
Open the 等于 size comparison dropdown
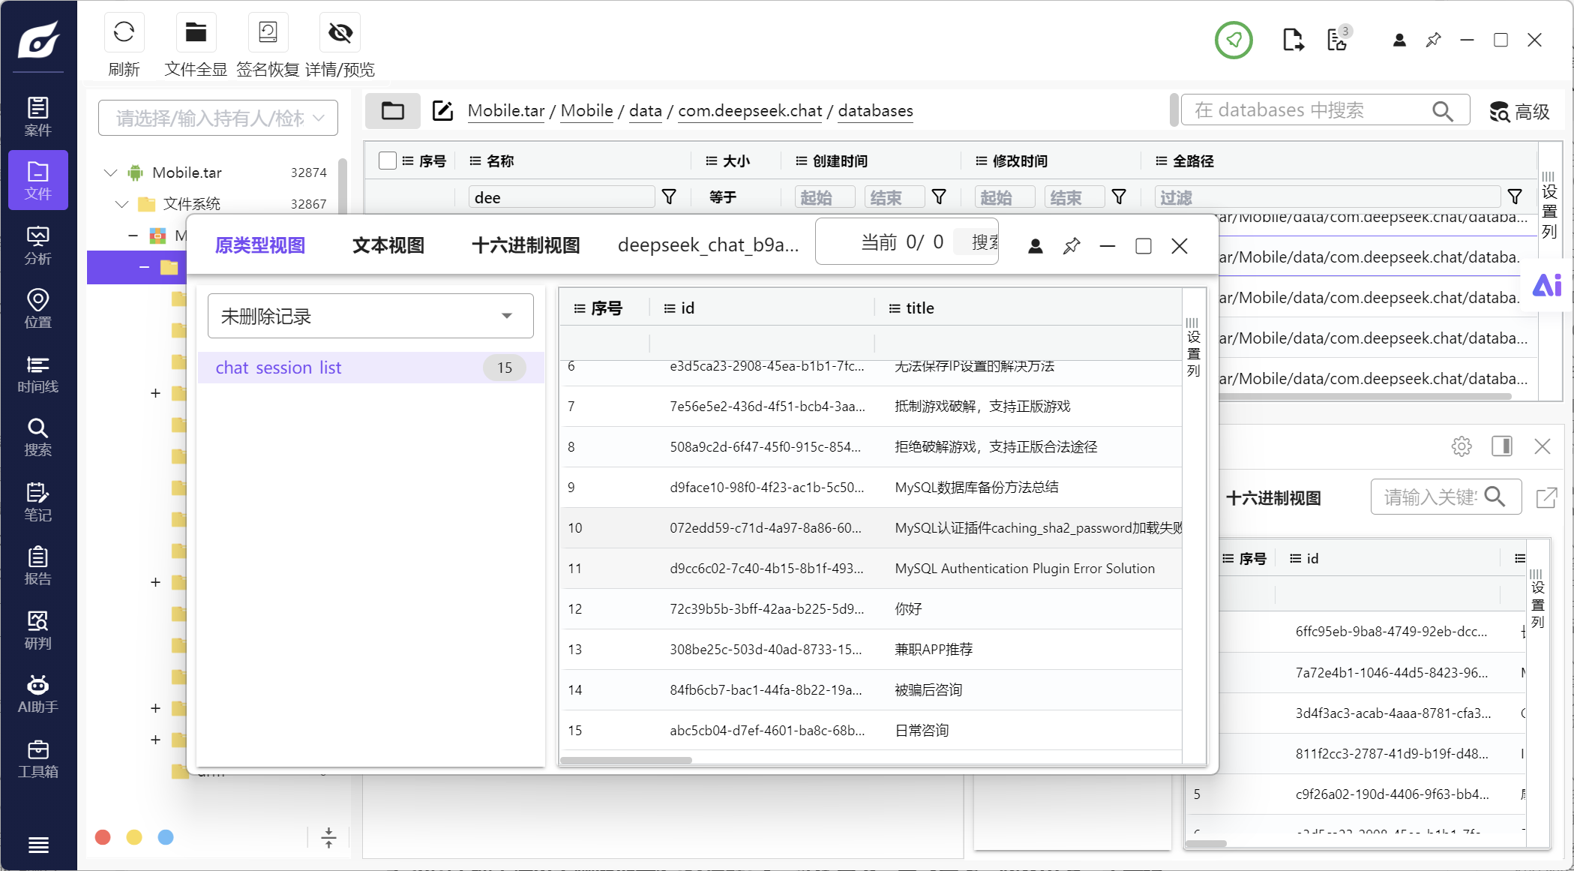(x=723, y=197)
